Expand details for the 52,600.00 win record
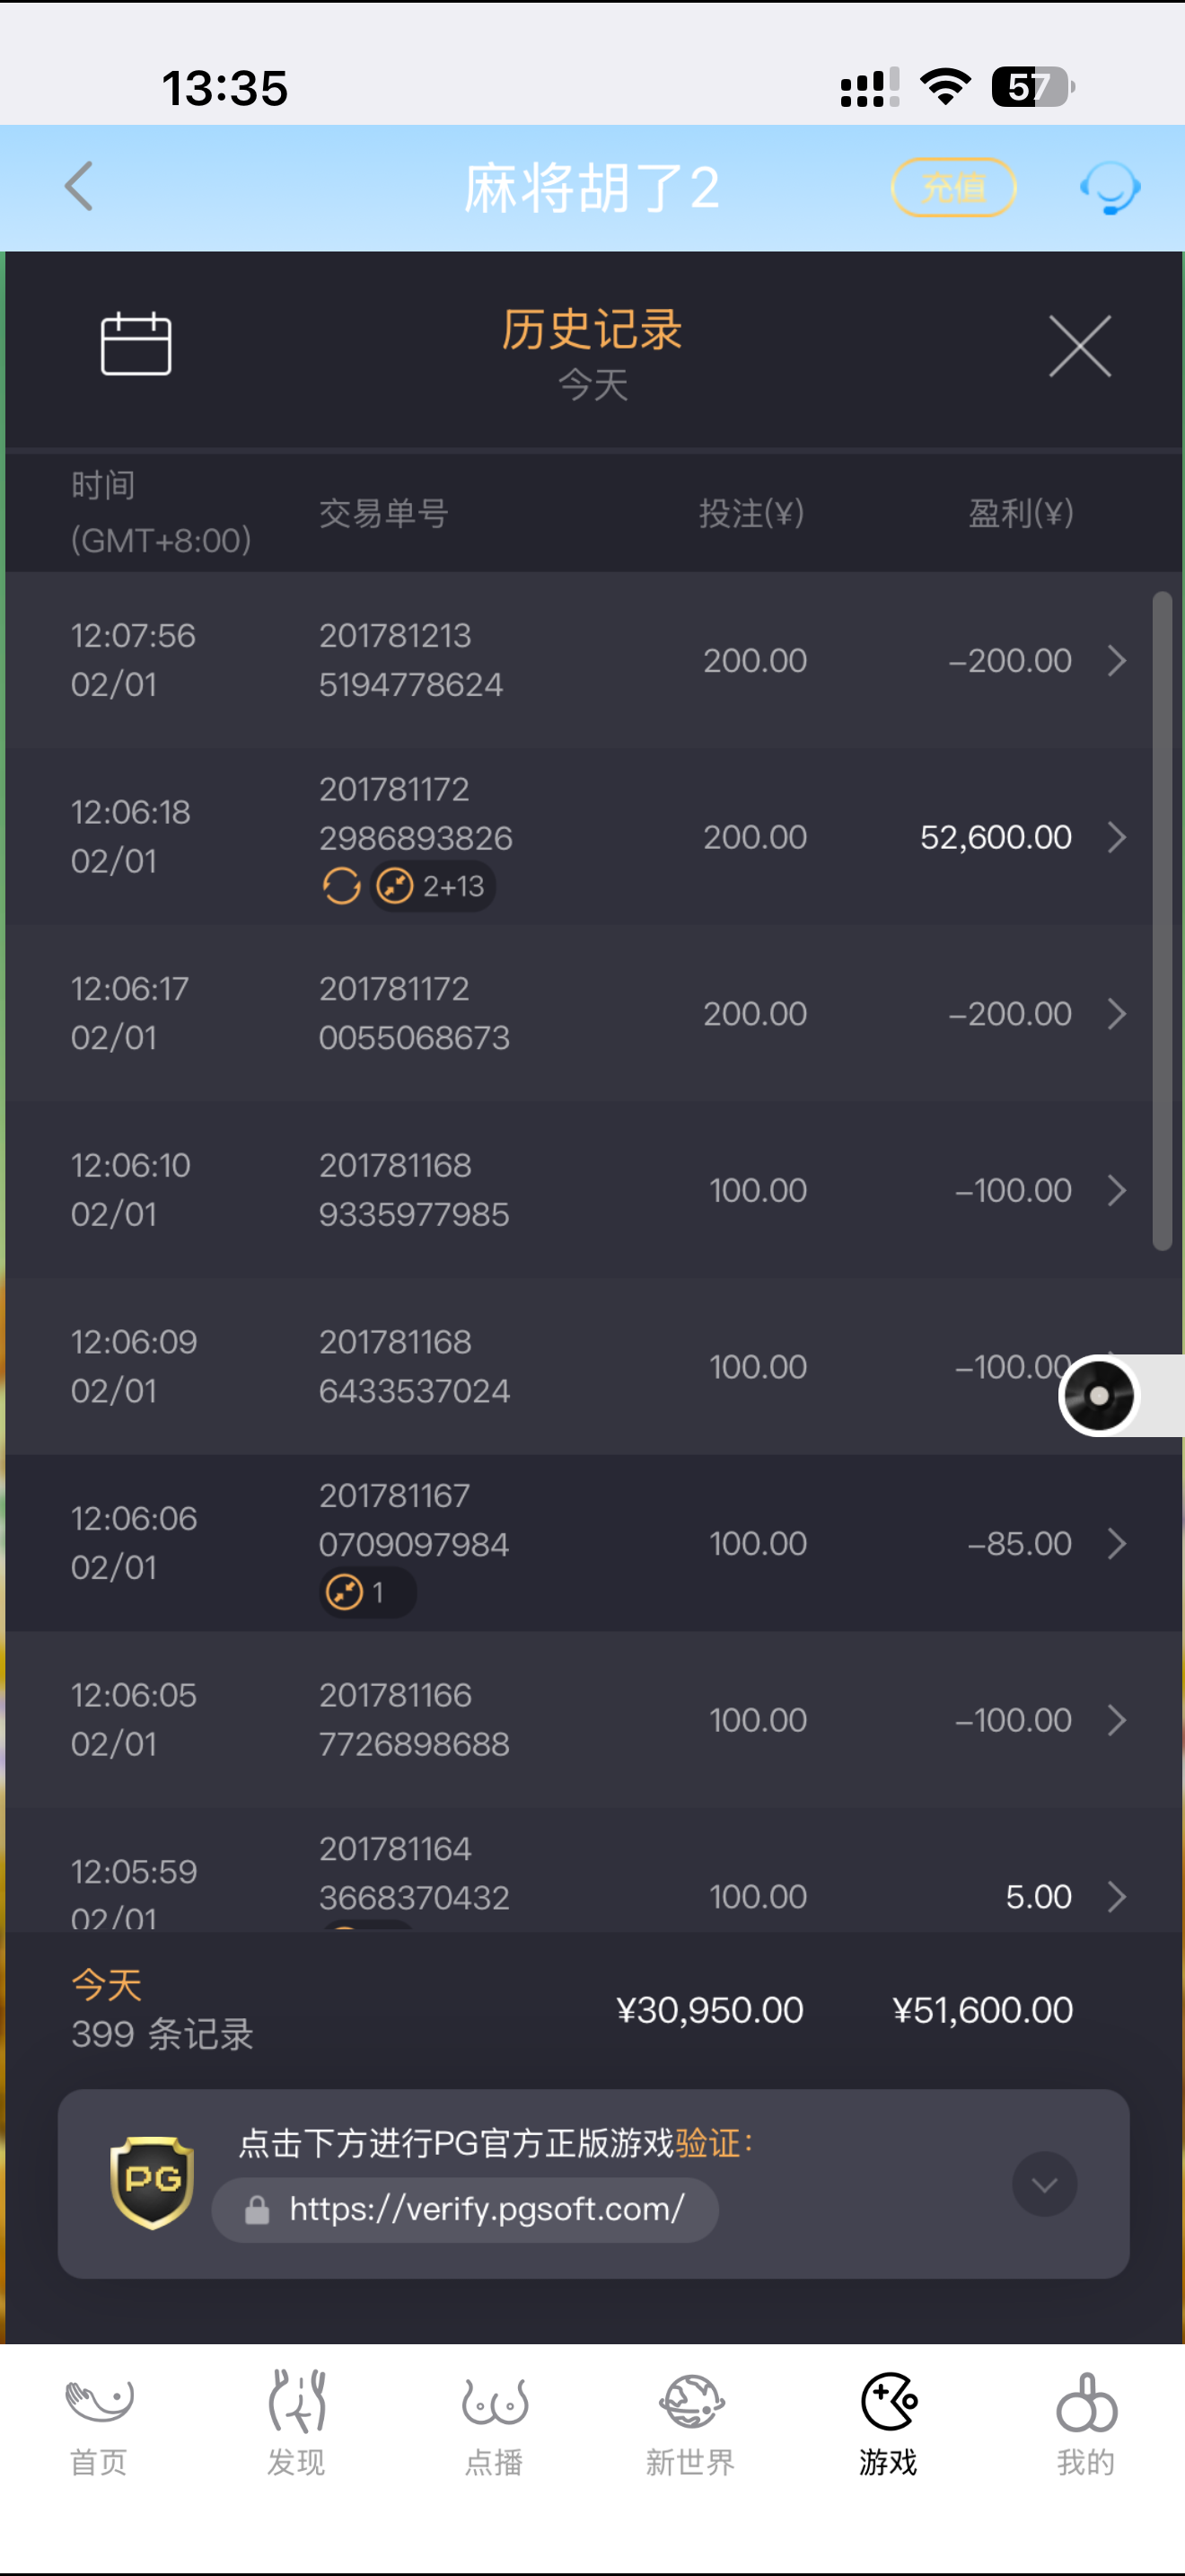 pos(1117,837)
